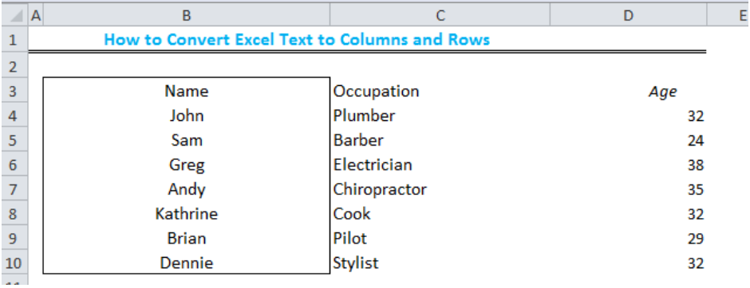750x288 pixels.
Task: Select the age value 29
Action: coord(628,239)
